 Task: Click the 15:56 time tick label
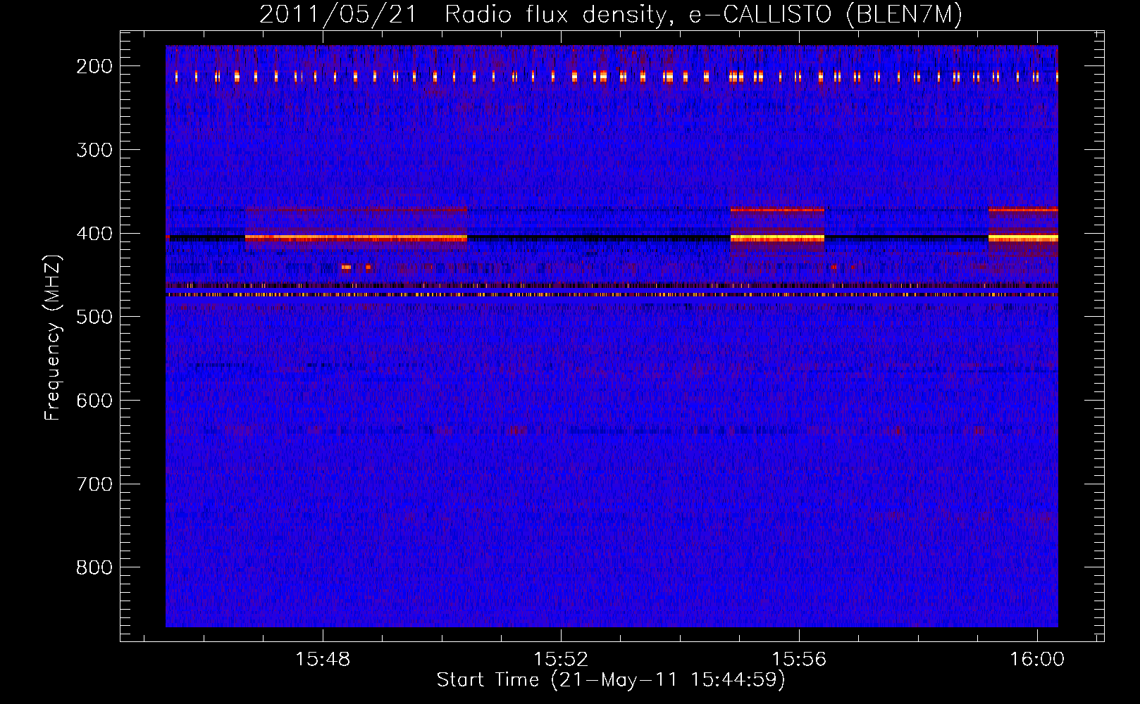click(x=799, y=660)
